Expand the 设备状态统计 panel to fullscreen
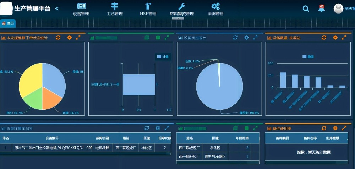The image size is (355, 169). (x=255, y=37)
